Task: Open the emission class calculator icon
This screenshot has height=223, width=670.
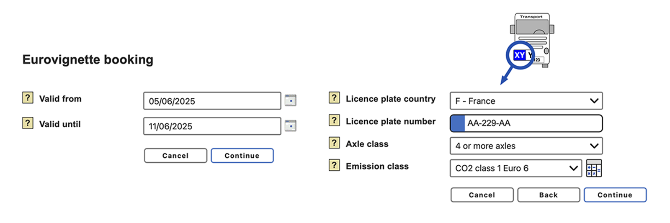Action: coord(594,168)
